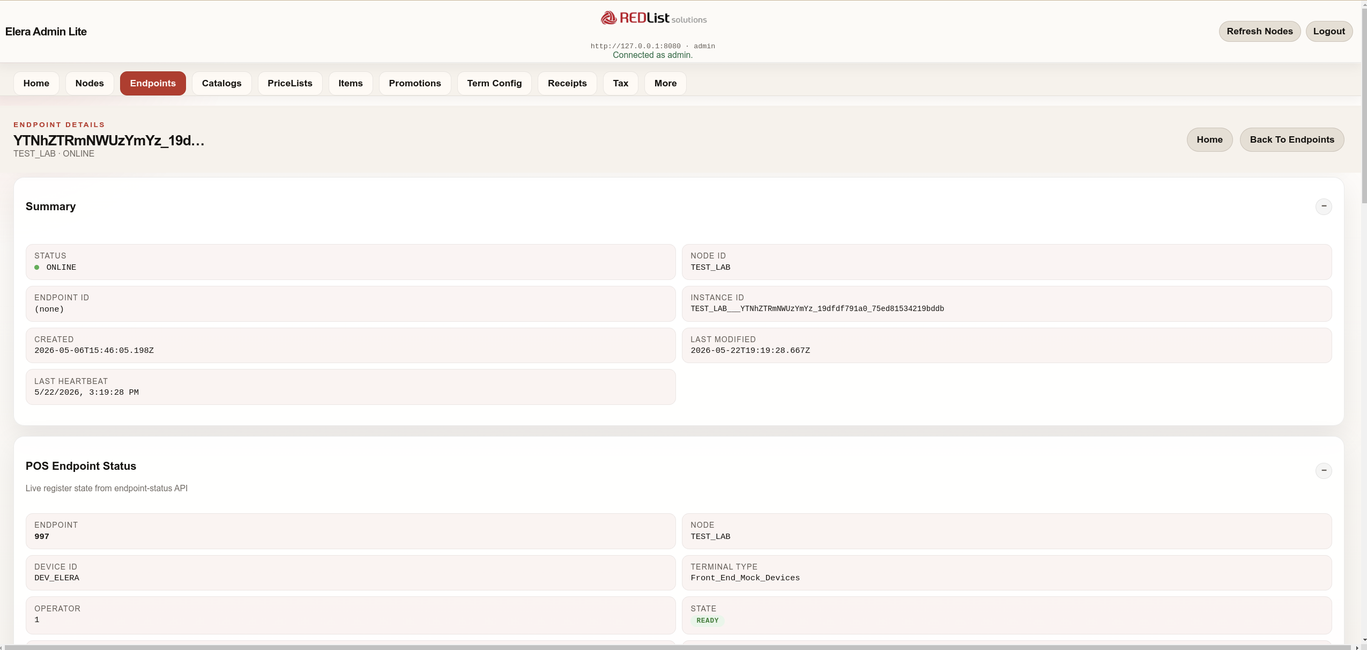Open the Home tab
Screen dimensions: 1367x650
point(36,83)
